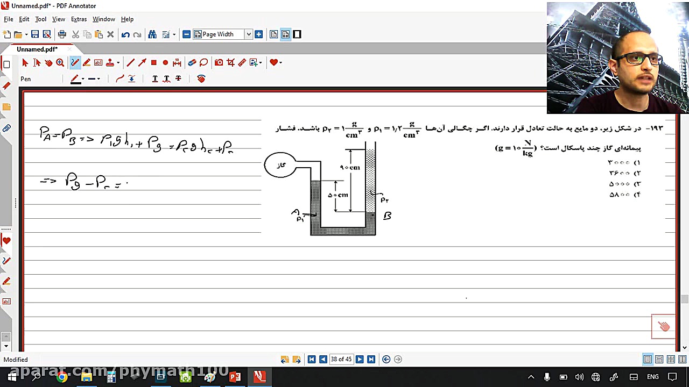Print the document

coord(62,34)
